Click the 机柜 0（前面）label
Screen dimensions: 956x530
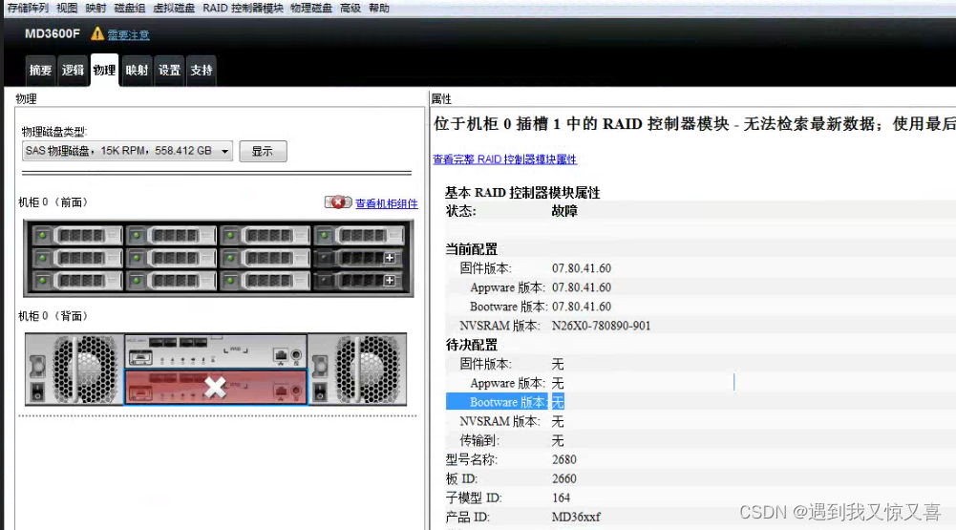pos(53,202)
